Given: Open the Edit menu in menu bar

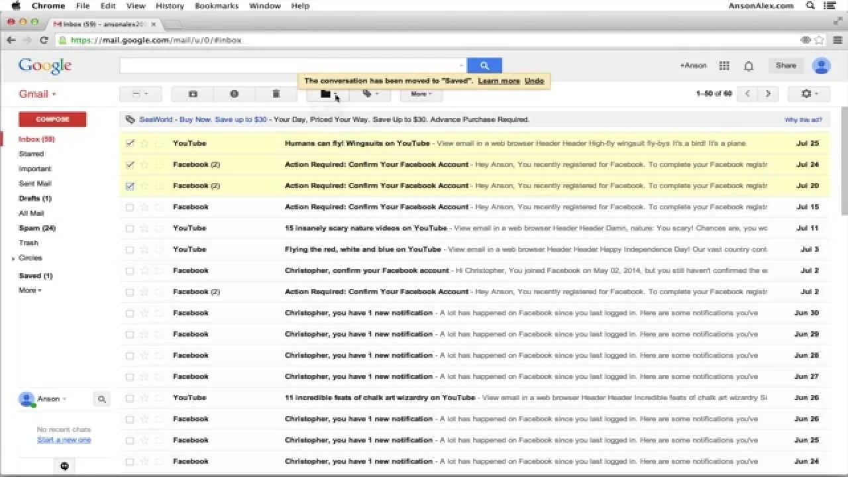Looking at the screenshot, I should (x=108, y=6).
